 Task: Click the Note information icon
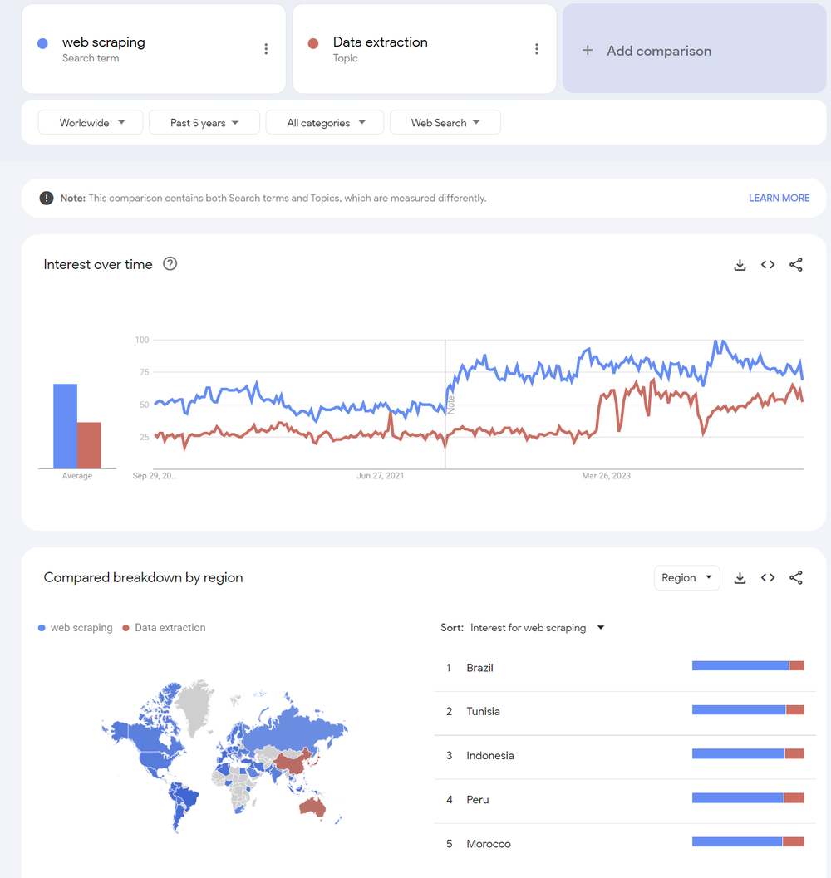pyautogui.click(x=46, y=198)
